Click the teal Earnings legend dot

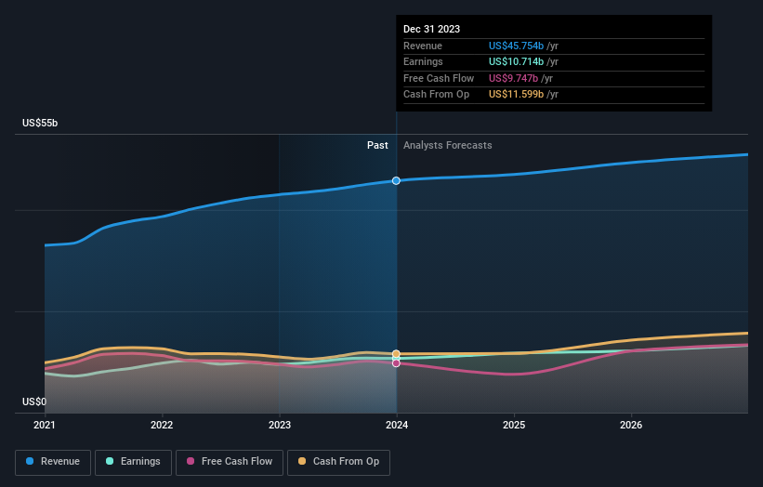(x=110, y=461)
